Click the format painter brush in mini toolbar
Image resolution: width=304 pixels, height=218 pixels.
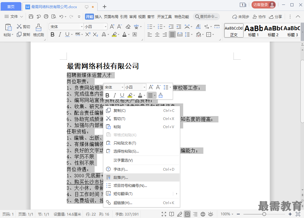pyautogui.click(x=161, y=95)
